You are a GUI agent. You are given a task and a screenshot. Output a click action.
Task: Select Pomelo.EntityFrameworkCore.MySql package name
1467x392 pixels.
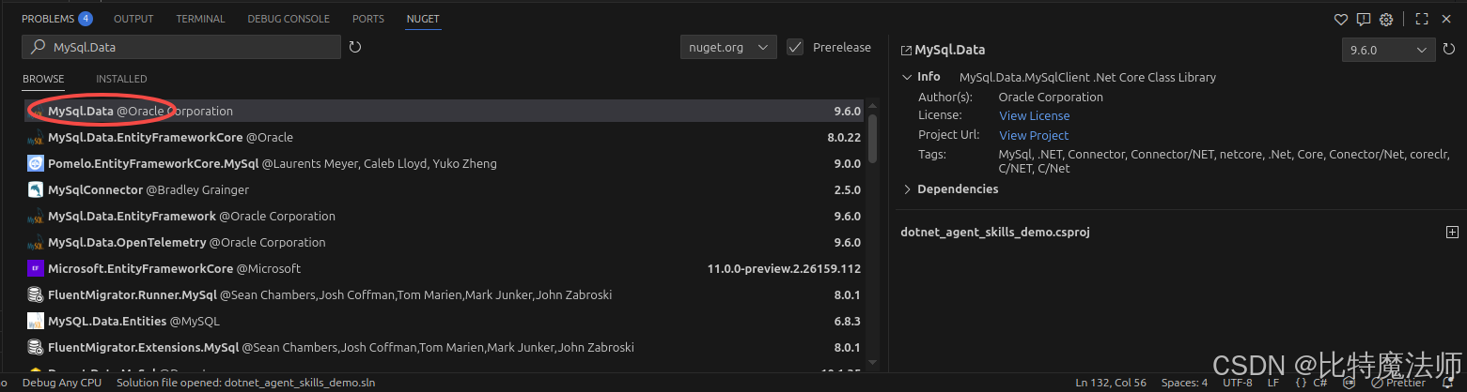pos(152,163)
